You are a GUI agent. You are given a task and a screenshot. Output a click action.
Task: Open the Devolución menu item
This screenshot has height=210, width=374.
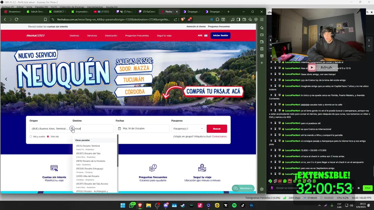[x=111, y=36]
